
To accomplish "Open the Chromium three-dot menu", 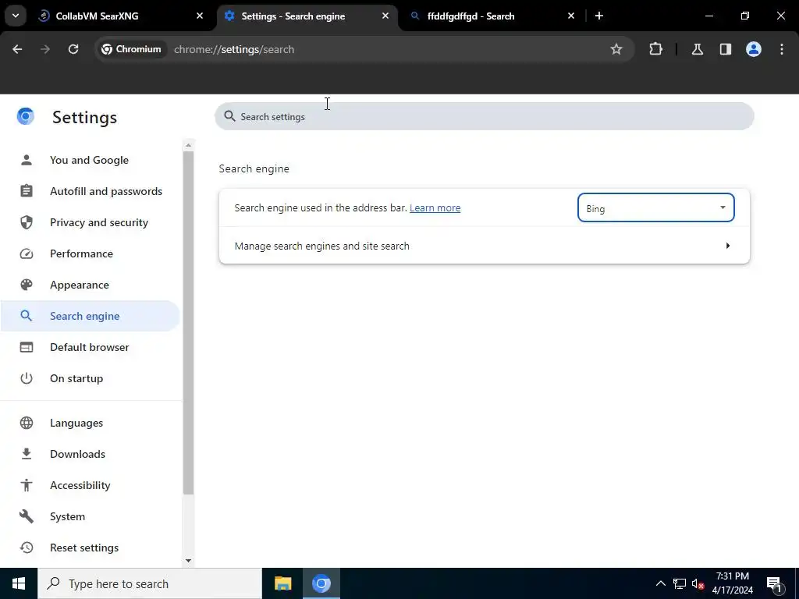I will (782, 49).
